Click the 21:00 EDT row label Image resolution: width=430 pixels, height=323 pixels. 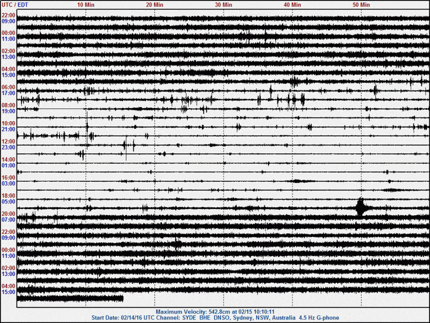[x=8, y=129]
